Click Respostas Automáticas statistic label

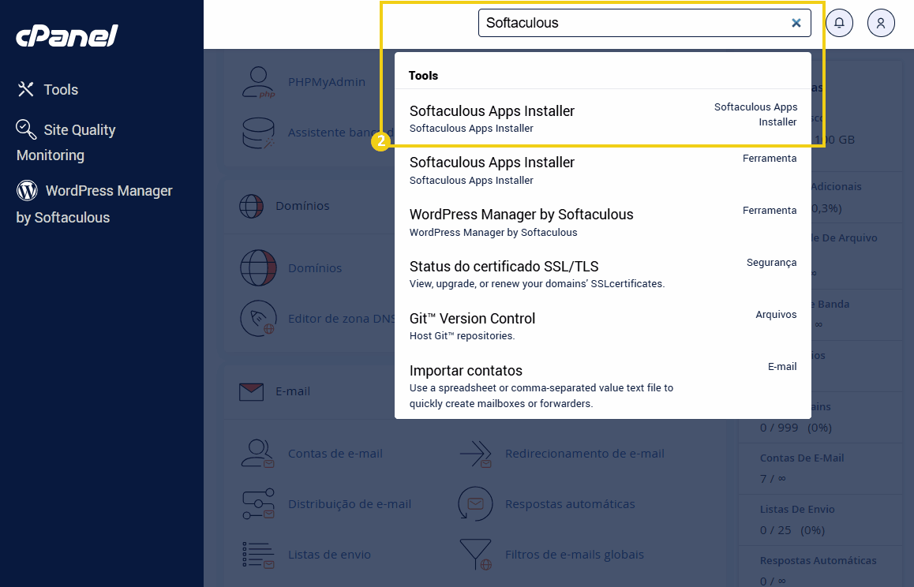[x=818, y=561]
